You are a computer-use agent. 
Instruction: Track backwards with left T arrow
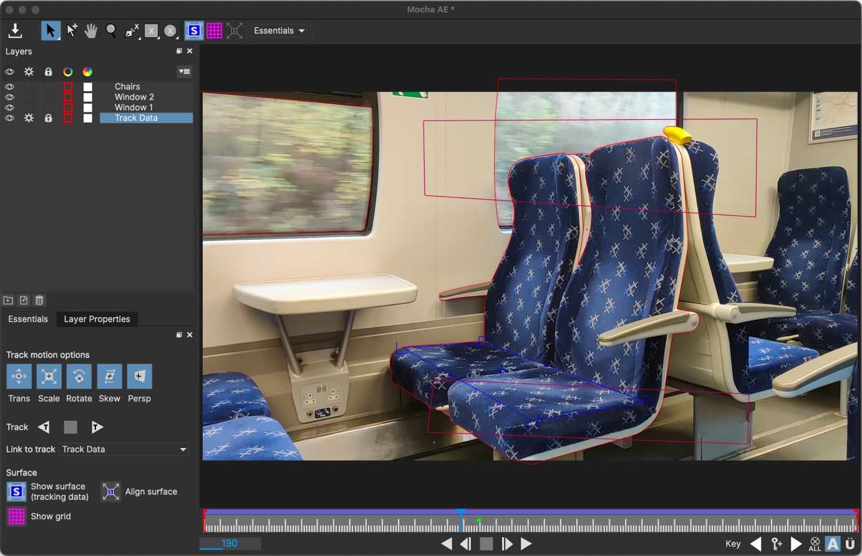coord(44,427)
